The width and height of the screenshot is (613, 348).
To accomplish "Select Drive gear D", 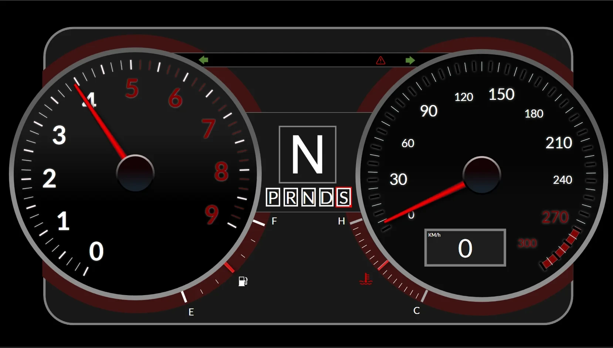I will point(326,197).
